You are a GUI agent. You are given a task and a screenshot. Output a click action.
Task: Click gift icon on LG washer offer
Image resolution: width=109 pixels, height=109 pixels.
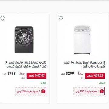tap(102, 91)
